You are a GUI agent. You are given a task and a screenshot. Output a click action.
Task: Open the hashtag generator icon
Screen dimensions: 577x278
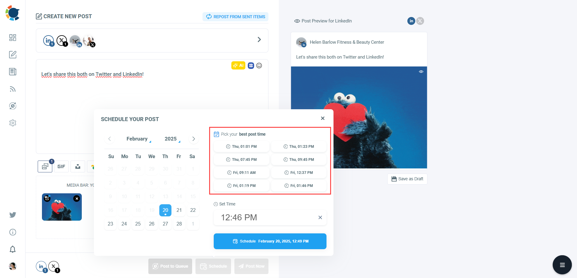coord(250,65)
